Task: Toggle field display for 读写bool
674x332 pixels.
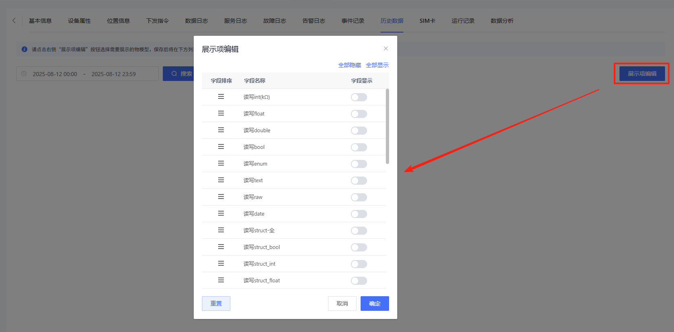Action: click(359, 147)
